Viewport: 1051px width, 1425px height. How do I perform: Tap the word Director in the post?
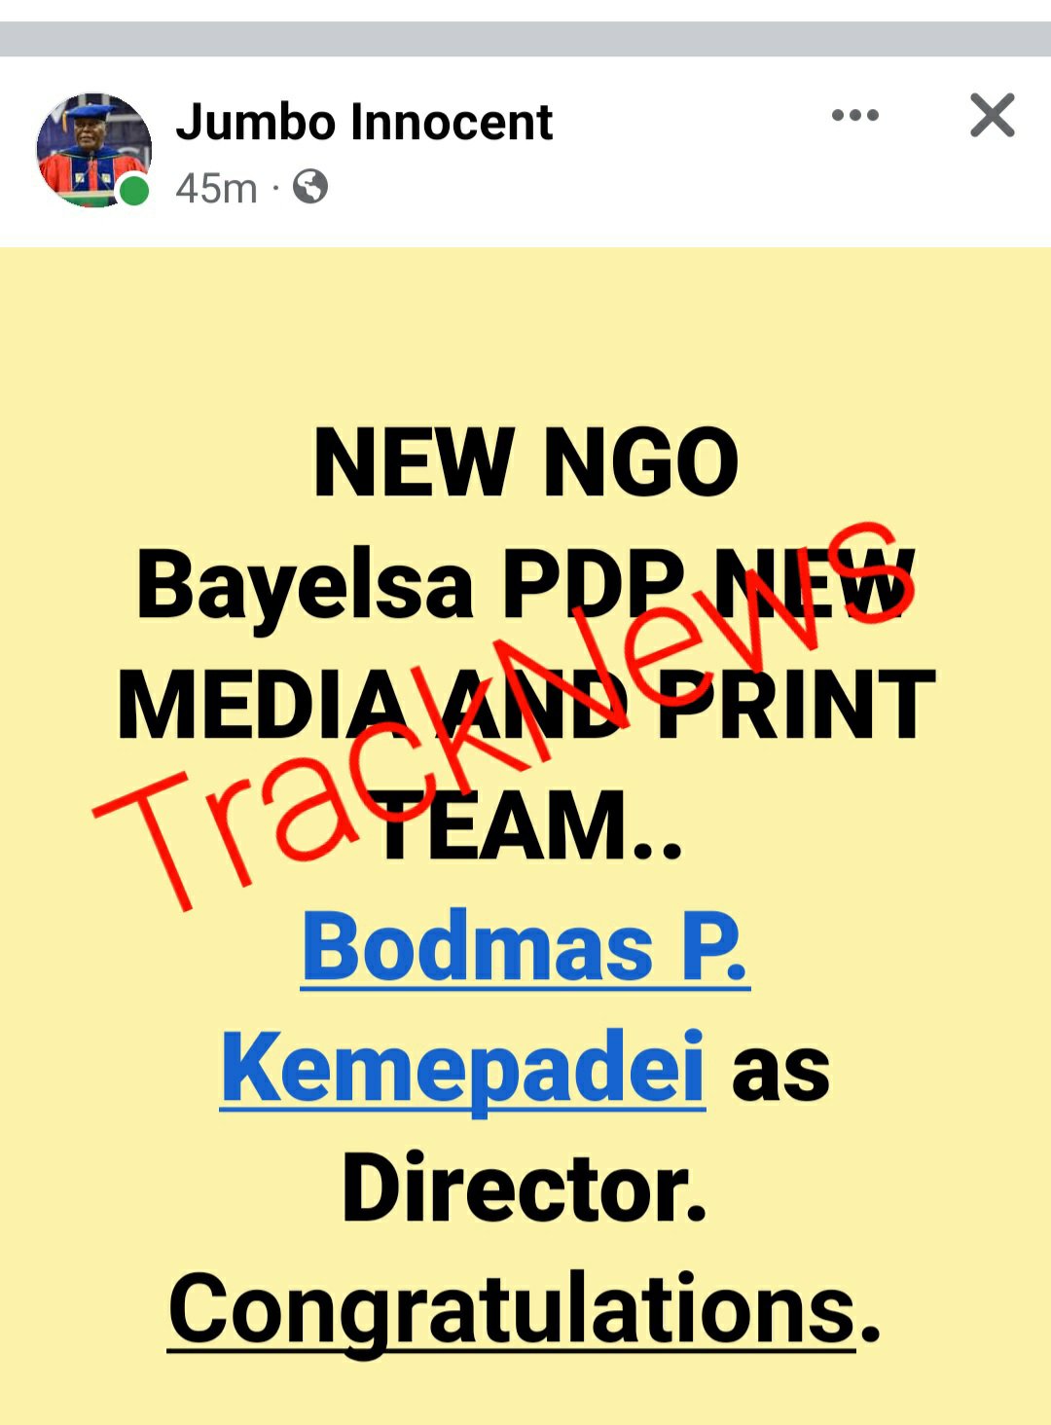click(x=524, y=1188)
